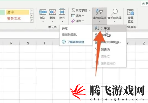
Task: Click the Format cells icon
Action: [62, 12]
